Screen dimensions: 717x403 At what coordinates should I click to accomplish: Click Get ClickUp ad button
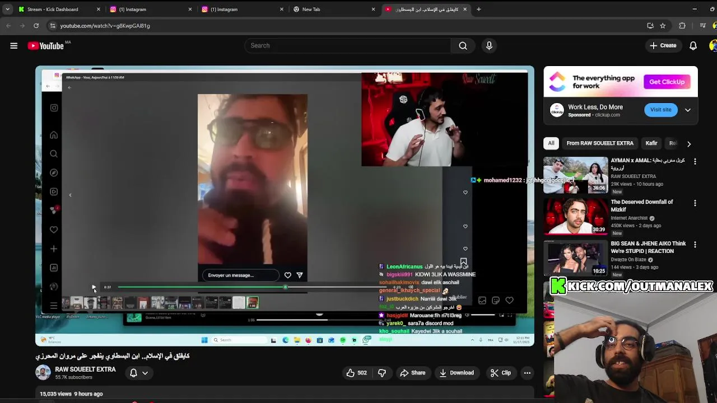(667, 82)
